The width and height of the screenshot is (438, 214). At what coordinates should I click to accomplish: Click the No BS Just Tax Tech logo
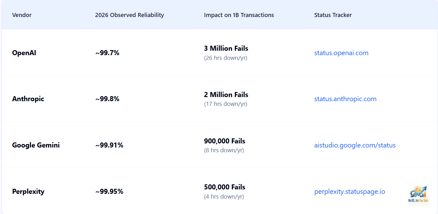[x=418, y=195]
